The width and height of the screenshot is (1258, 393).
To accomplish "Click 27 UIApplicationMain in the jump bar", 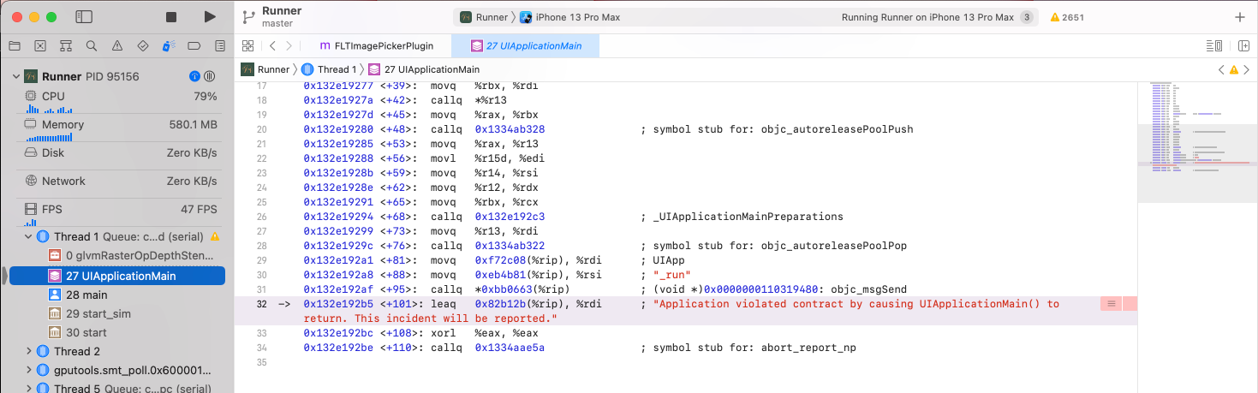I will 424,69.
